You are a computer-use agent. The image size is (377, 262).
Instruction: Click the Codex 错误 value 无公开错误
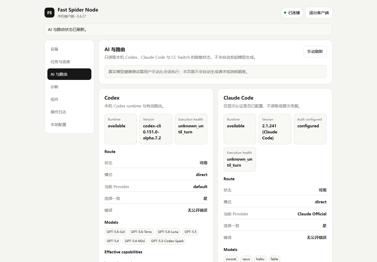click(x=197, y=210)
